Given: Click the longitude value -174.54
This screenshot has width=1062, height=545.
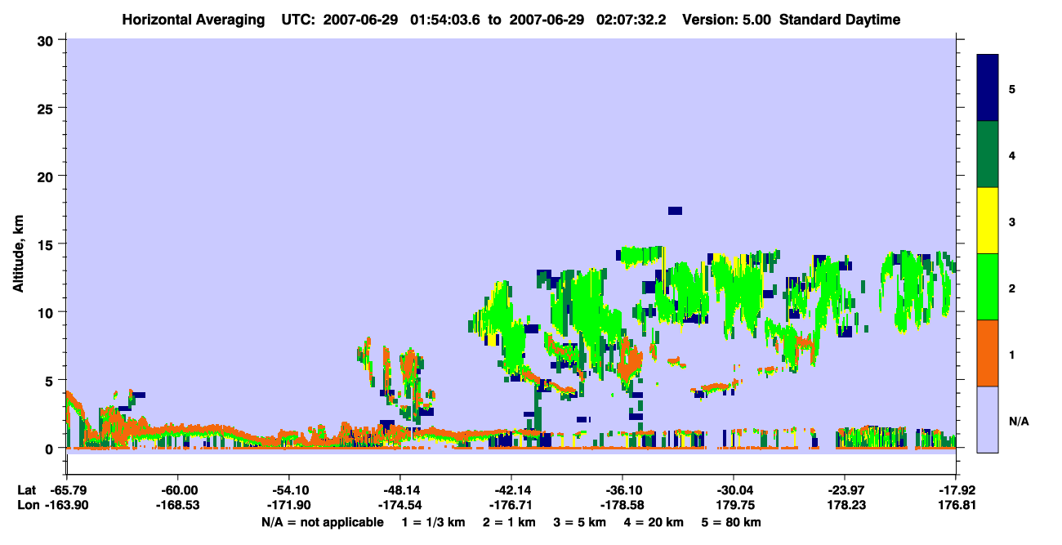Looking at the screenshot, I should (x=399, y=506).
